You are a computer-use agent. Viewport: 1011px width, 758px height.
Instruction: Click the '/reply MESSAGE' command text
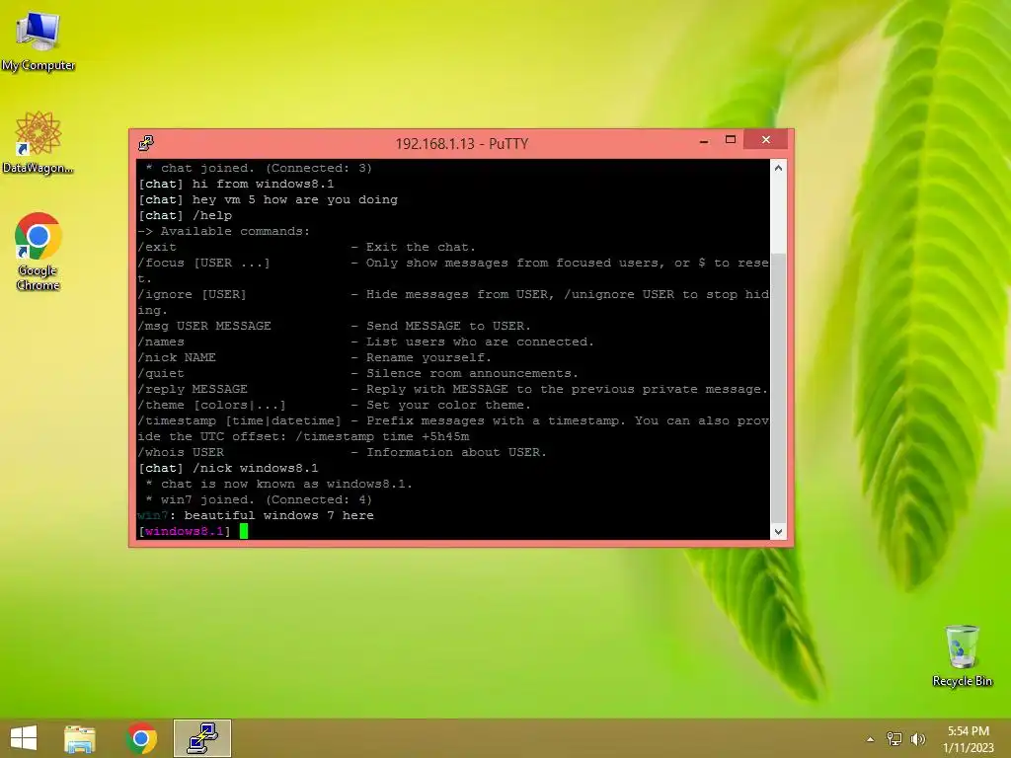coord(193,389)
